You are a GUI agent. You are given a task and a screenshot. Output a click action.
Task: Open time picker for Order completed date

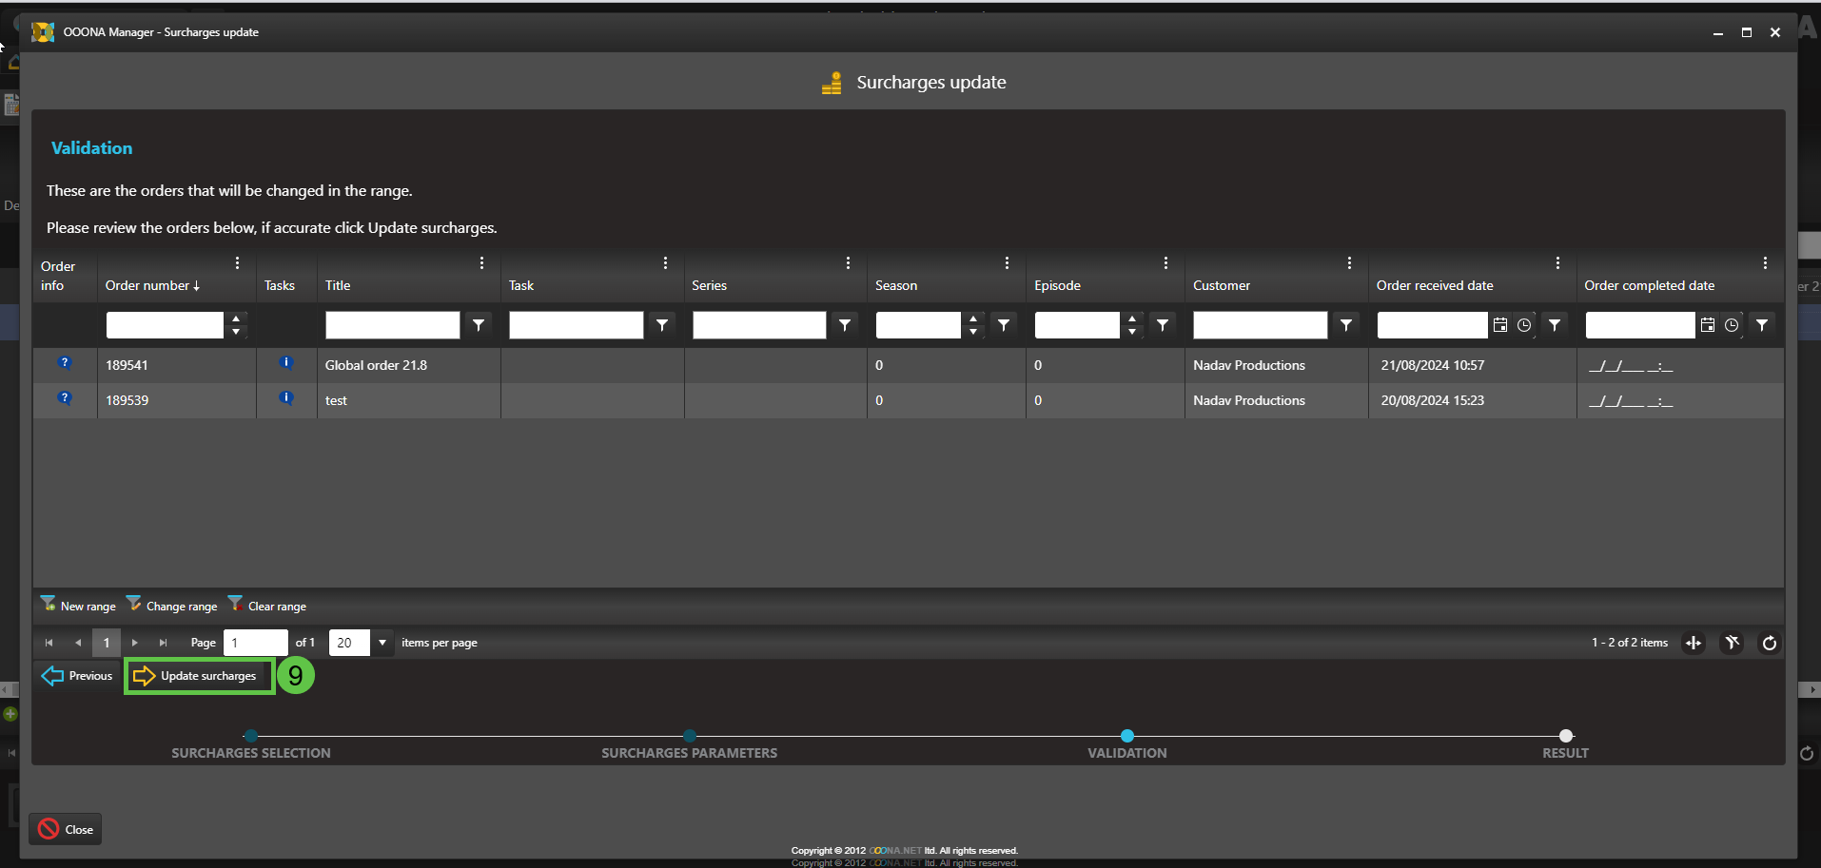(x=1732, y=325)
